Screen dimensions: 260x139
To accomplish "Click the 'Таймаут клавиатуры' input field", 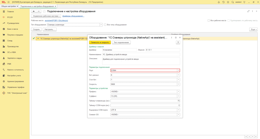I will (145, 101).
